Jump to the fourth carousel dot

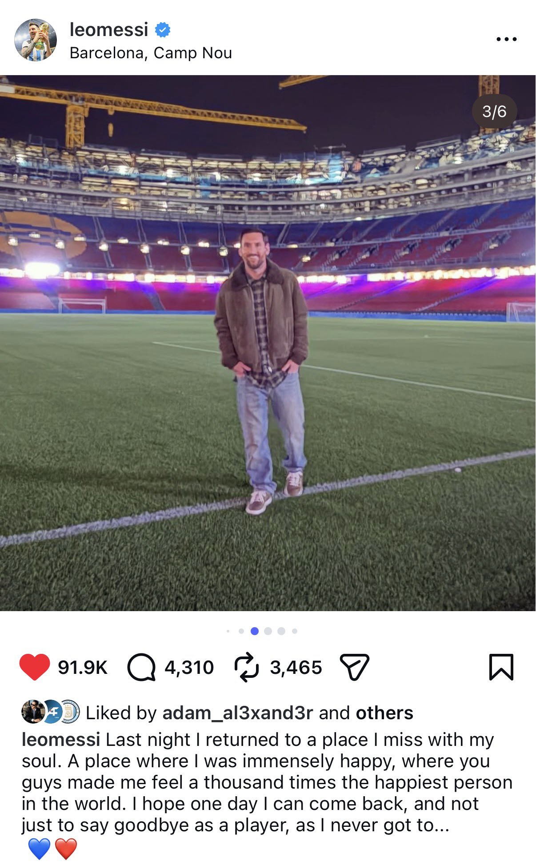(x=268, y=631)
